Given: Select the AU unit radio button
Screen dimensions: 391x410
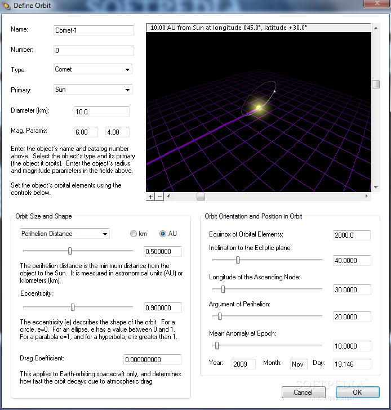Looking at the screenshot, I should tap(163, 234).
